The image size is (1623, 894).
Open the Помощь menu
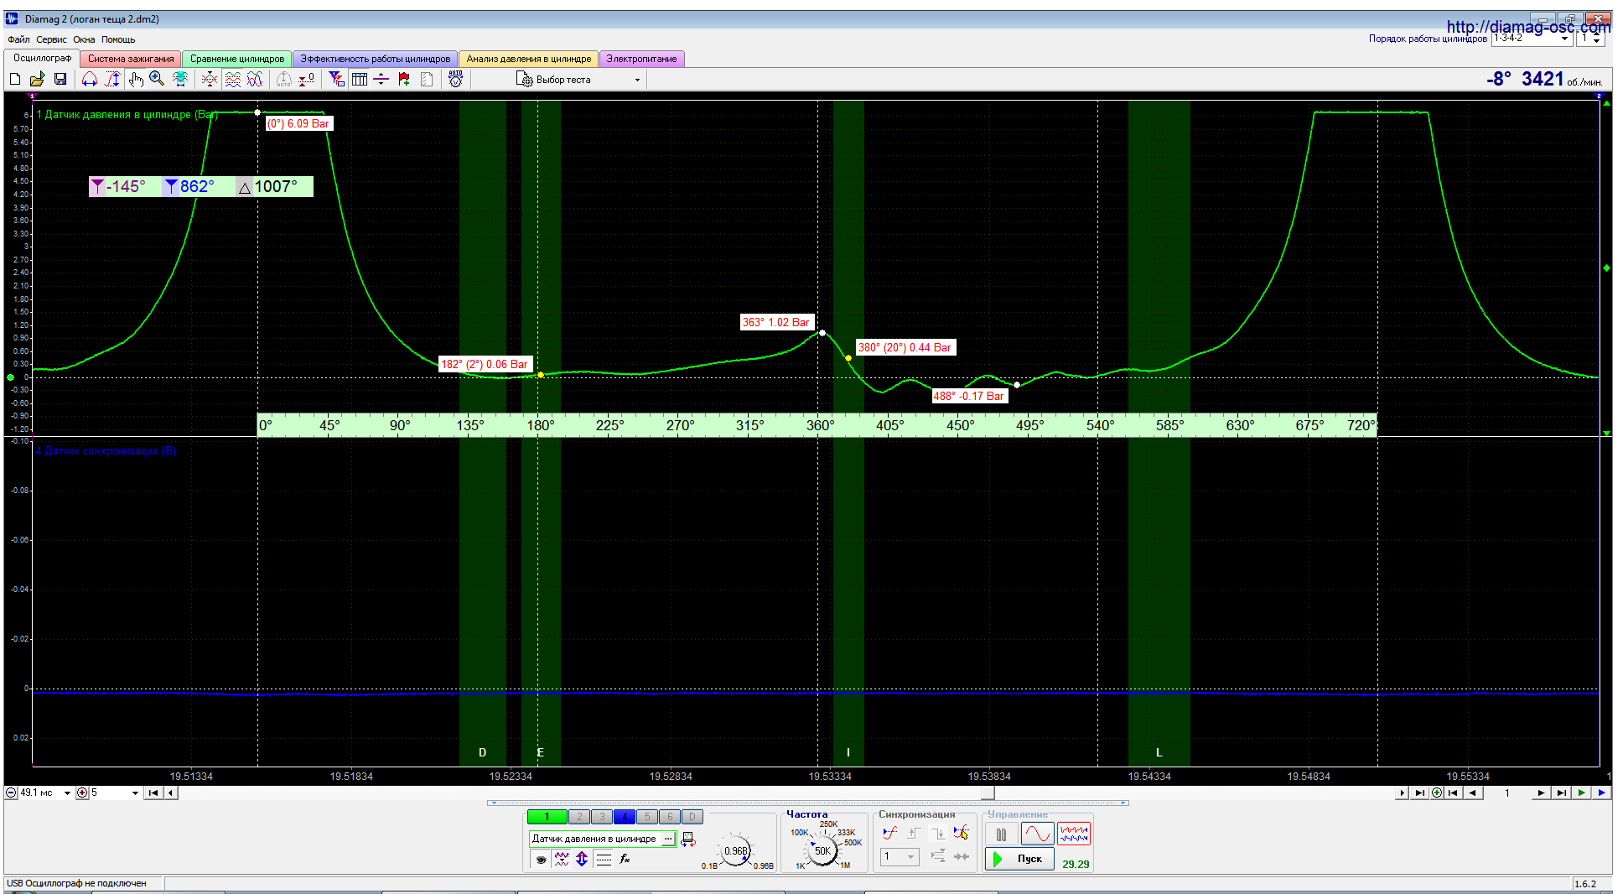[118, 39]
